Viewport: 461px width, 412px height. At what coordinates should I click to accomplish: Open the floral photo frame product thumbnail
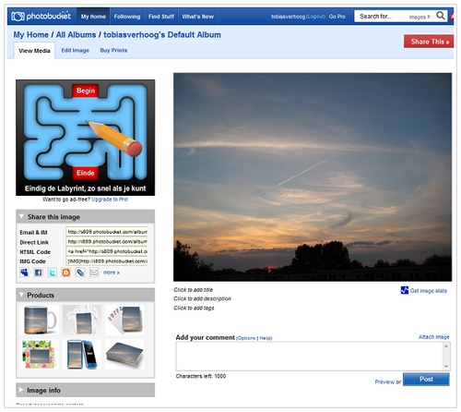40,355
